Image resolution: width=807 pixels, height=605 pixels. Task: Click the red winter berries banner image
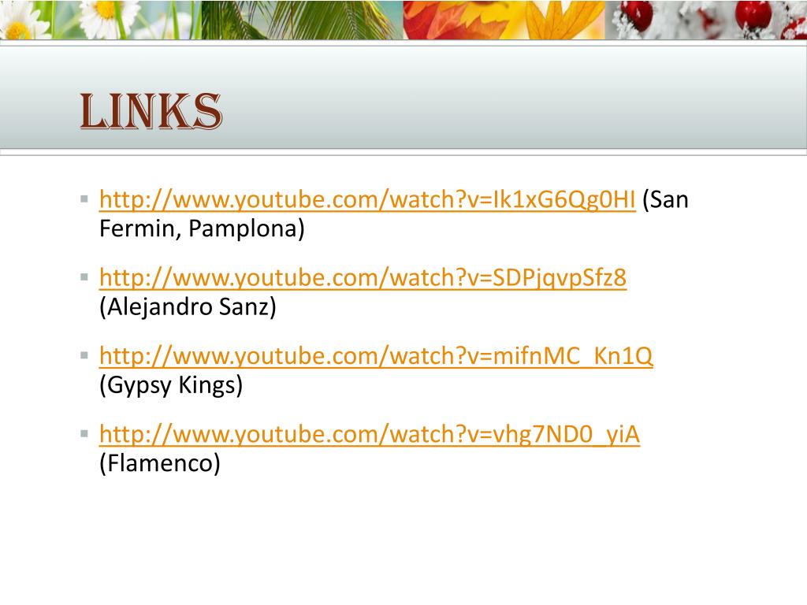coord(706,20)
